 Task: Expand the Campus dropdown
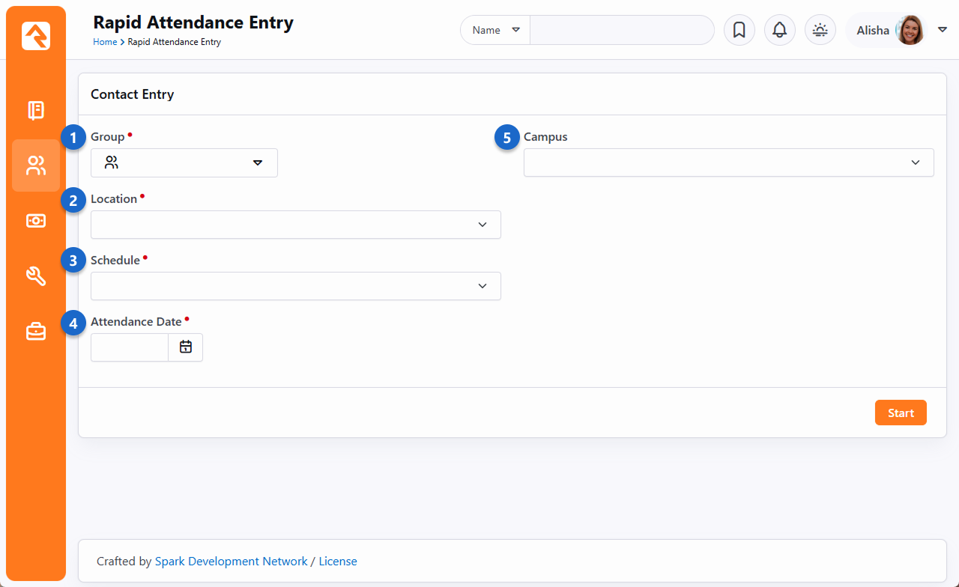tap(728, 162)
